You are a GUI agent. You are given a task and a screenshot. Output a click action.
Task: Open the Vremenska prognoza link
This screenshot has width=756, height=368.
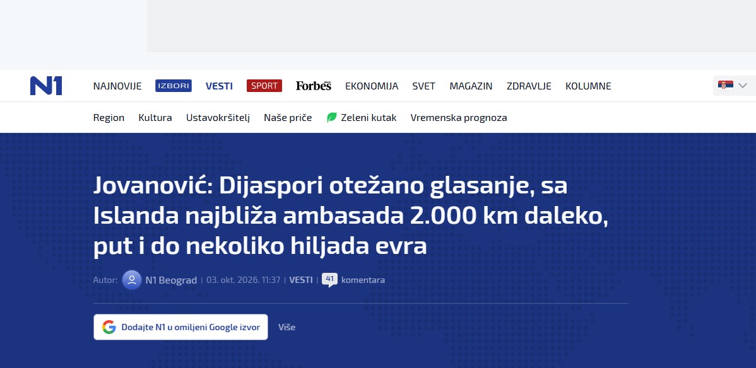coord(459,118)
